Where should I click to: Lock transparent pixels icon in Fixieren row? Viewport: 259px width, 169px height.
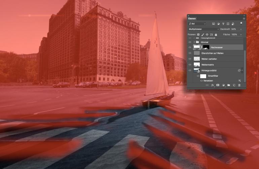click(198, 35)
